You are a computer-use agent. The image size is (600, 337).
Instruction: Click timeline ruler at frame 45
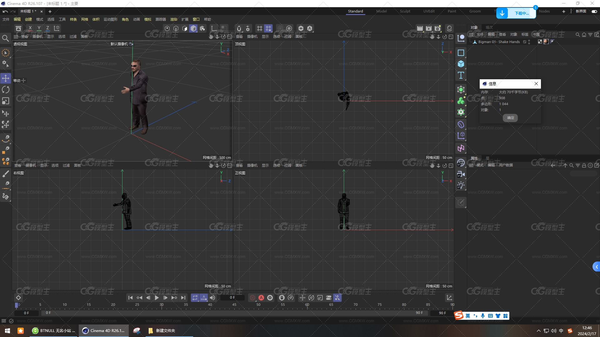point(234,305)
